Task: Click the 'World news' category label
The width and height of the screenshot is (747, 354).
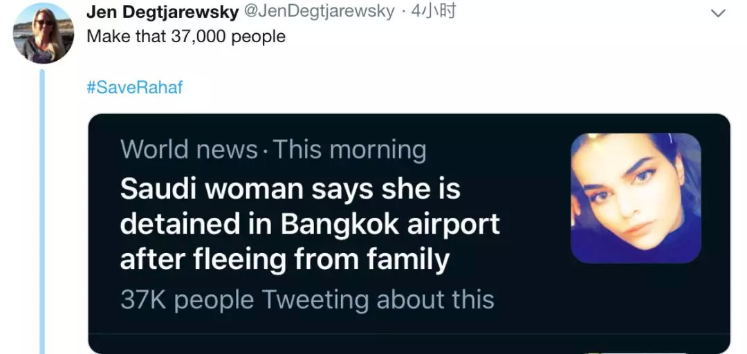Action: 189,150
